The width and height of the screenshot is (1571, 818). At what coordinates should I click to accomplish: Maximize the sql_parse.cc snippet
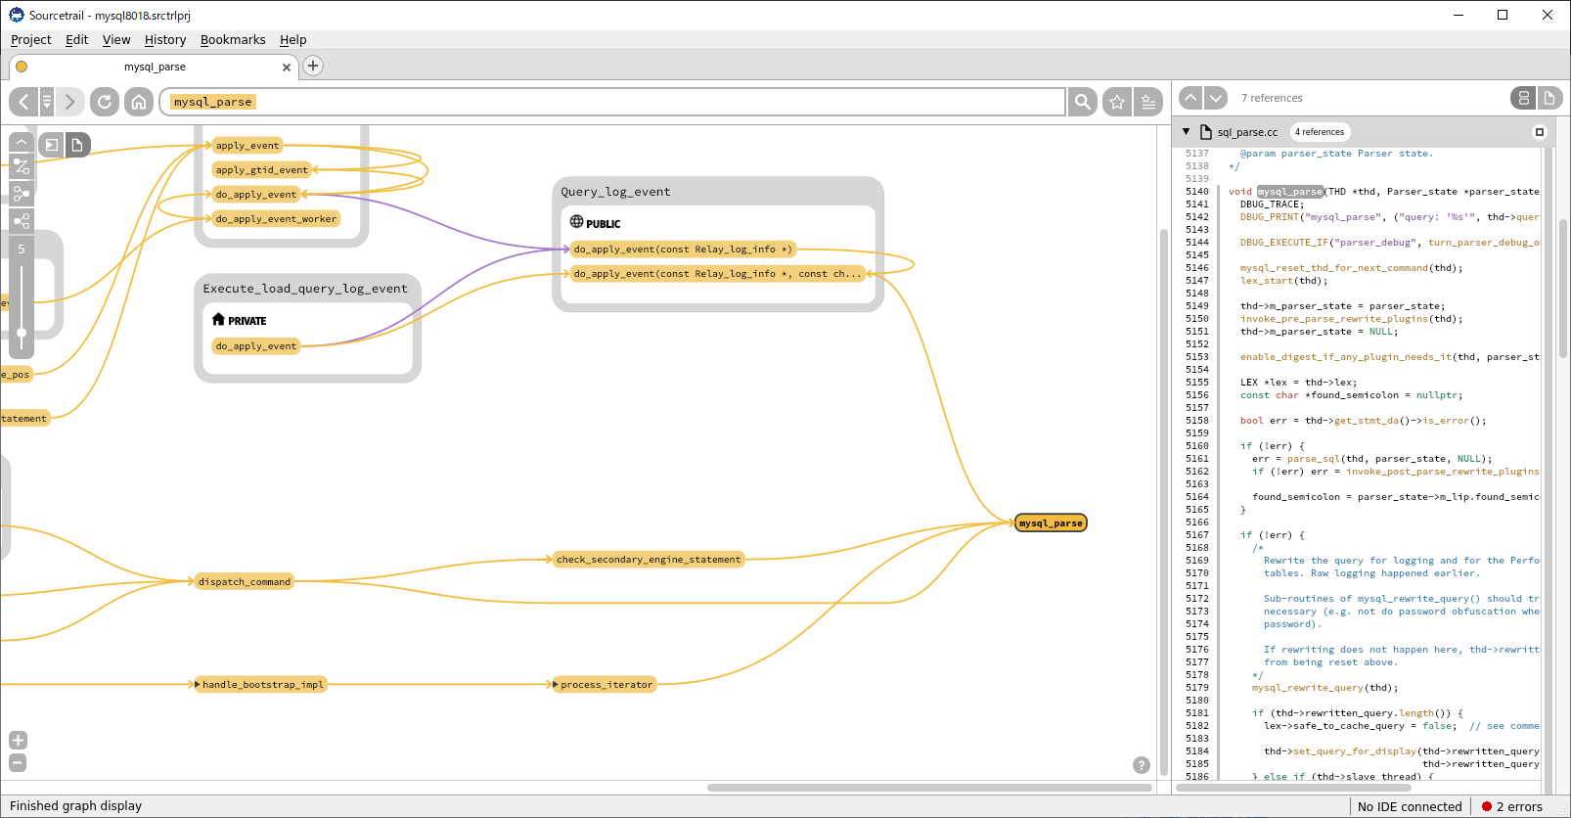pos(1539,132)
